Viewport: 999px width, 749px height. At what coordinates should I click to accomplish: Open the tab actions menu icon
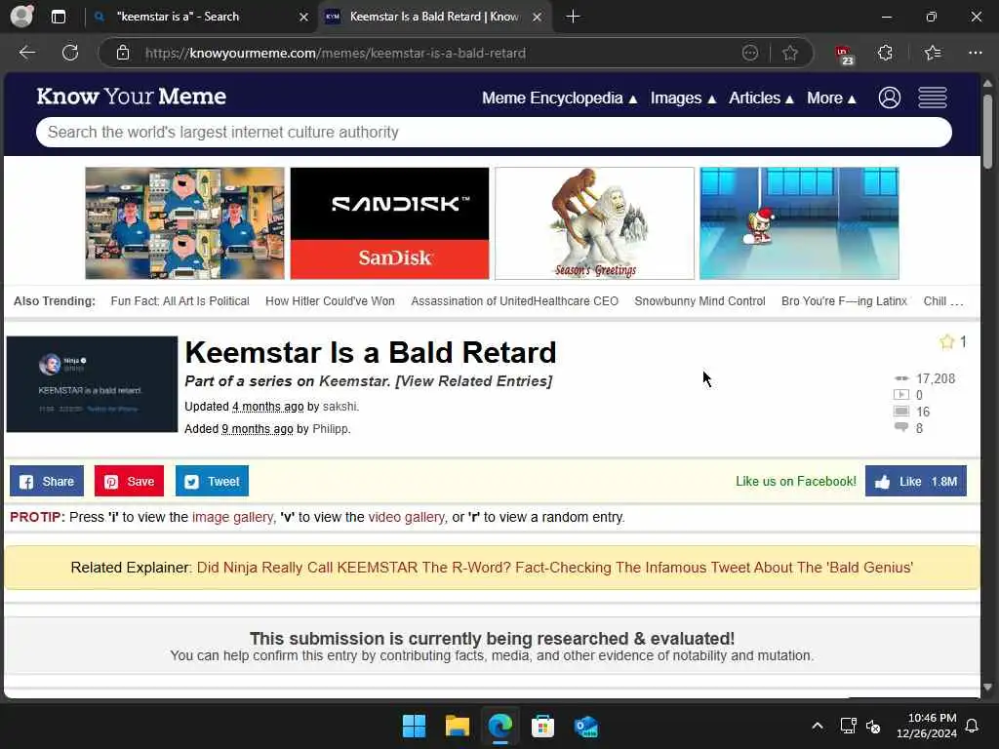click(59, 17)
